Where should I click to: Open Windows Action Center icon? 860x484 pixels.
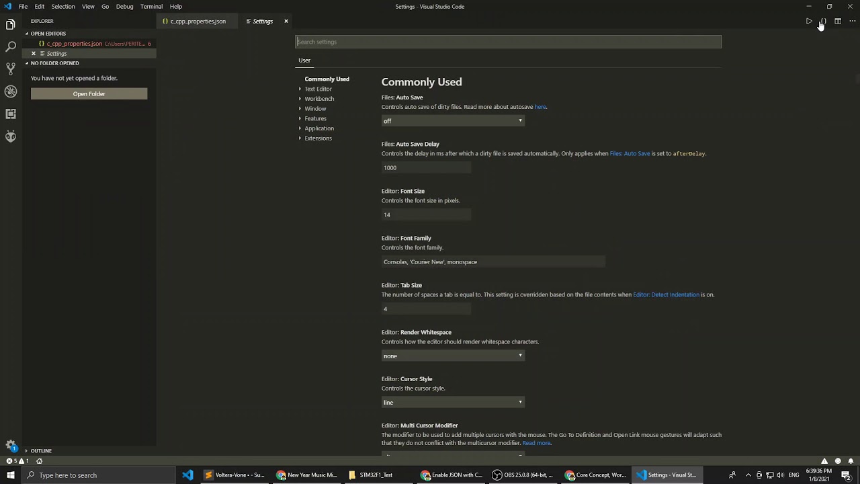[846, 475]
